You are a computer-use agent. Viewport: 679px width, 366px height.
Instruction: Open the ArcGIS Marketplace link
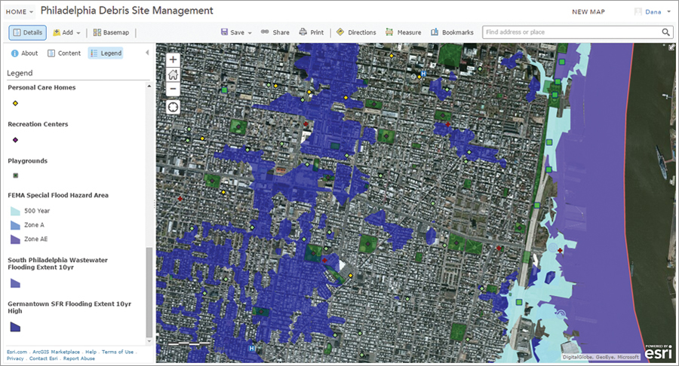57,352
